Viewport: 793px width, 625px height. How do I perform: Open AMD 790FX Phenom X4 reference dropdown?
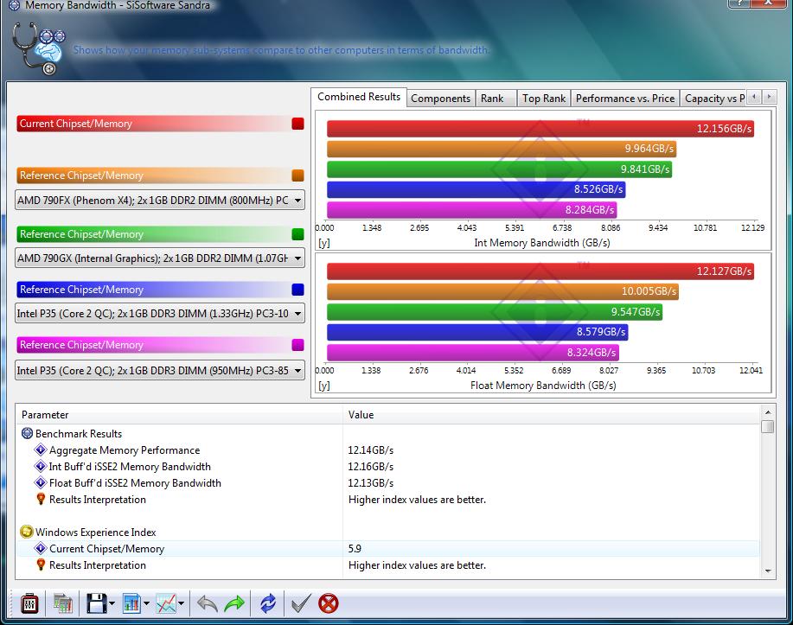point(160,201)
